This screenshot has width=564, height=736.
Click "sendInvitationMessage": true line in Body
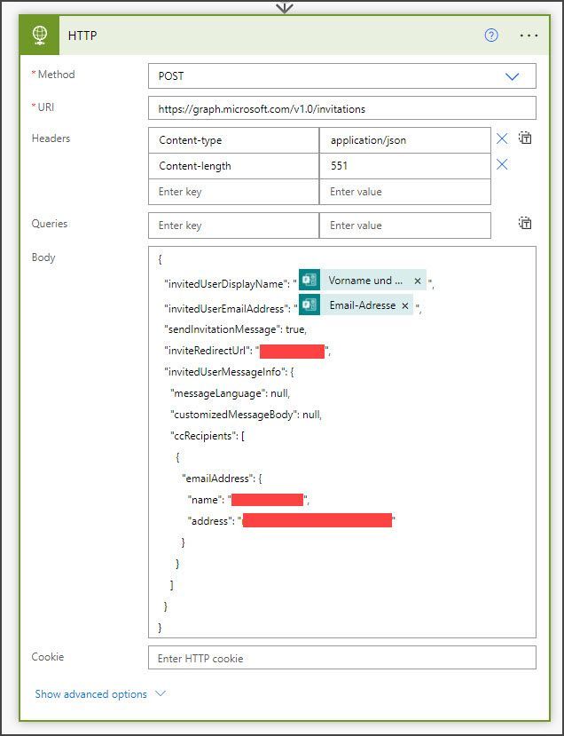[235, 329]
